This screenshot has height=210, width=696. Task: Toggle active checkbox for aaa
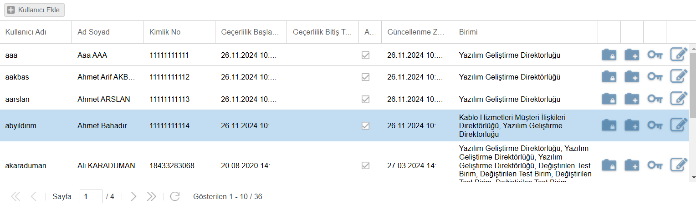click(x=365, y=55)
